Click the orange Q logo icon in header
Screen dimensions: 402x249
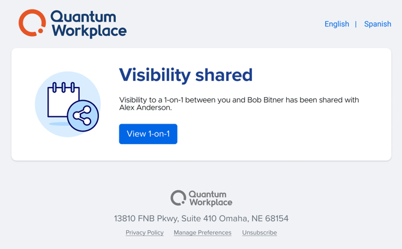point(32,23)
